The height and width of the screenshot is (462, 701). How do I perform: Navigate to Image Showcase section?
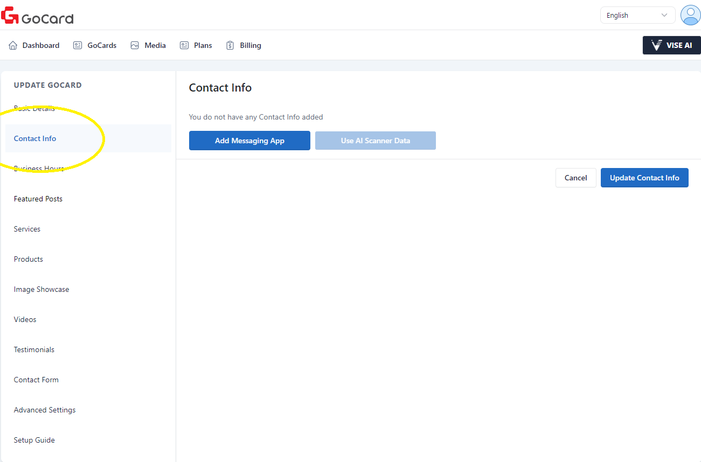[x=41, y=289]
